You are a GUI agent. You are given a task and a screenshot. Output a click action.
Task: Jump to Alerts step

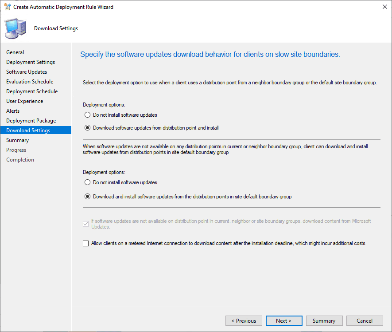coord(13,111)
